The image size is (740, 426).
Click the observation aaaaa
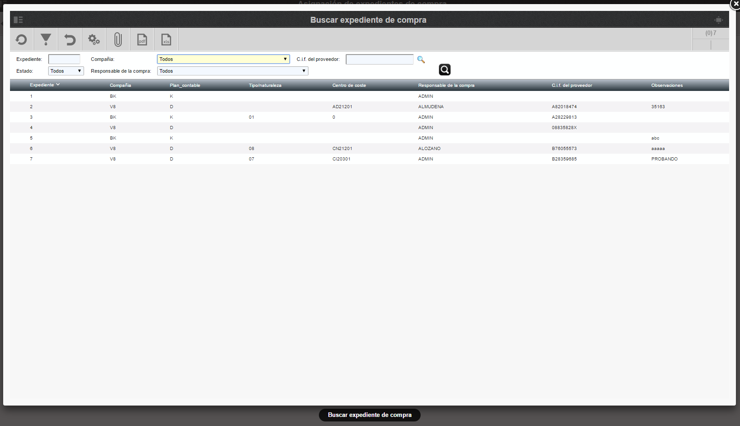[x=658, y=149]
